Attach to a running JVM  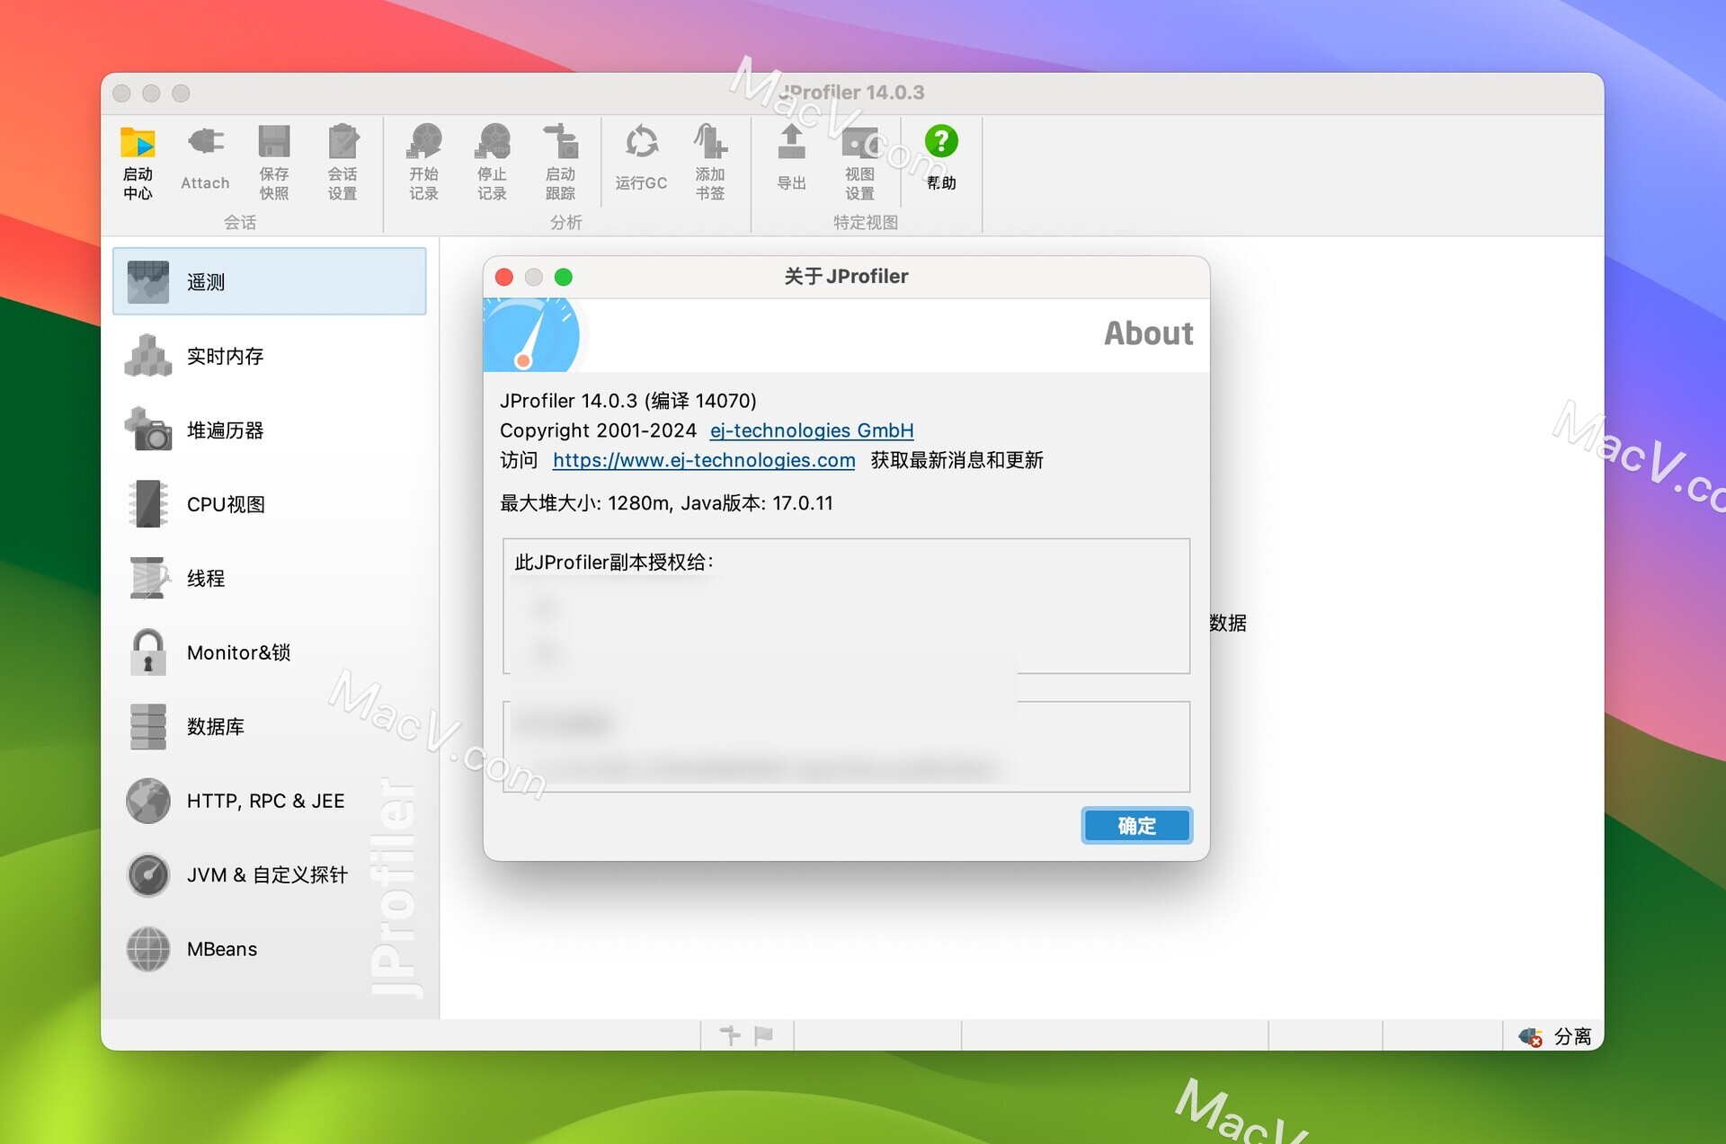click(x=205, y=162)
